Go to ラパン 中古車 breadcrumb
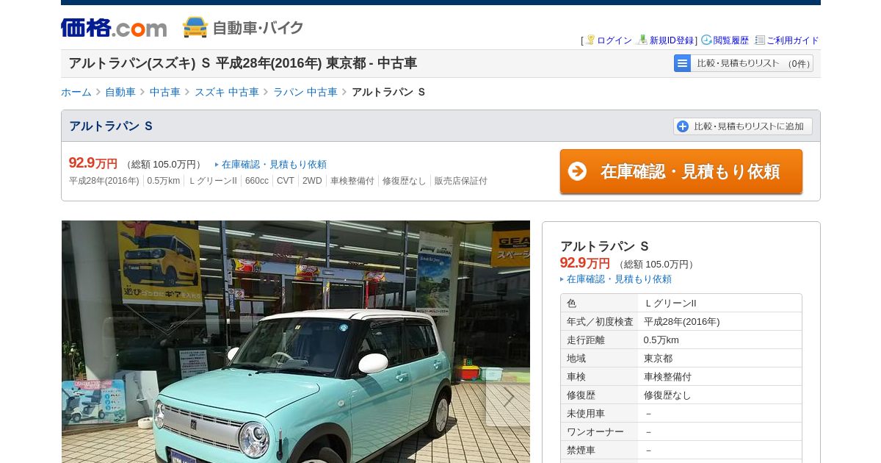The image size is (881, 463). coord(305,92)
